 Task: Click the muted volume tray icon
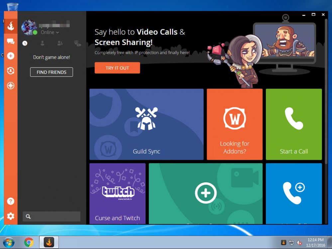pos(299,243)
